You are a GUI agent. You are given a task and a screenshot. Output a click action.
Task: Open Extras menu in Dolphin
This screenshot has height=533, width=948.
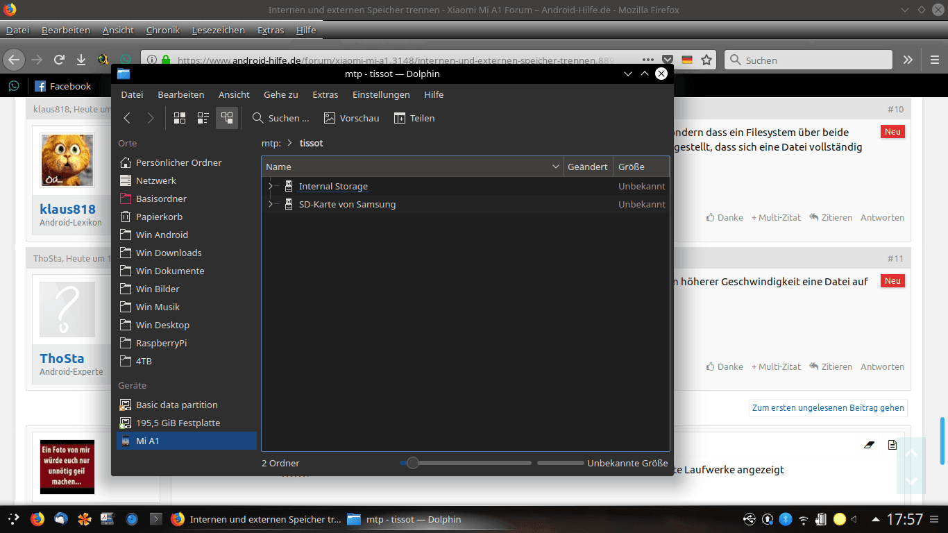[325, 94]
